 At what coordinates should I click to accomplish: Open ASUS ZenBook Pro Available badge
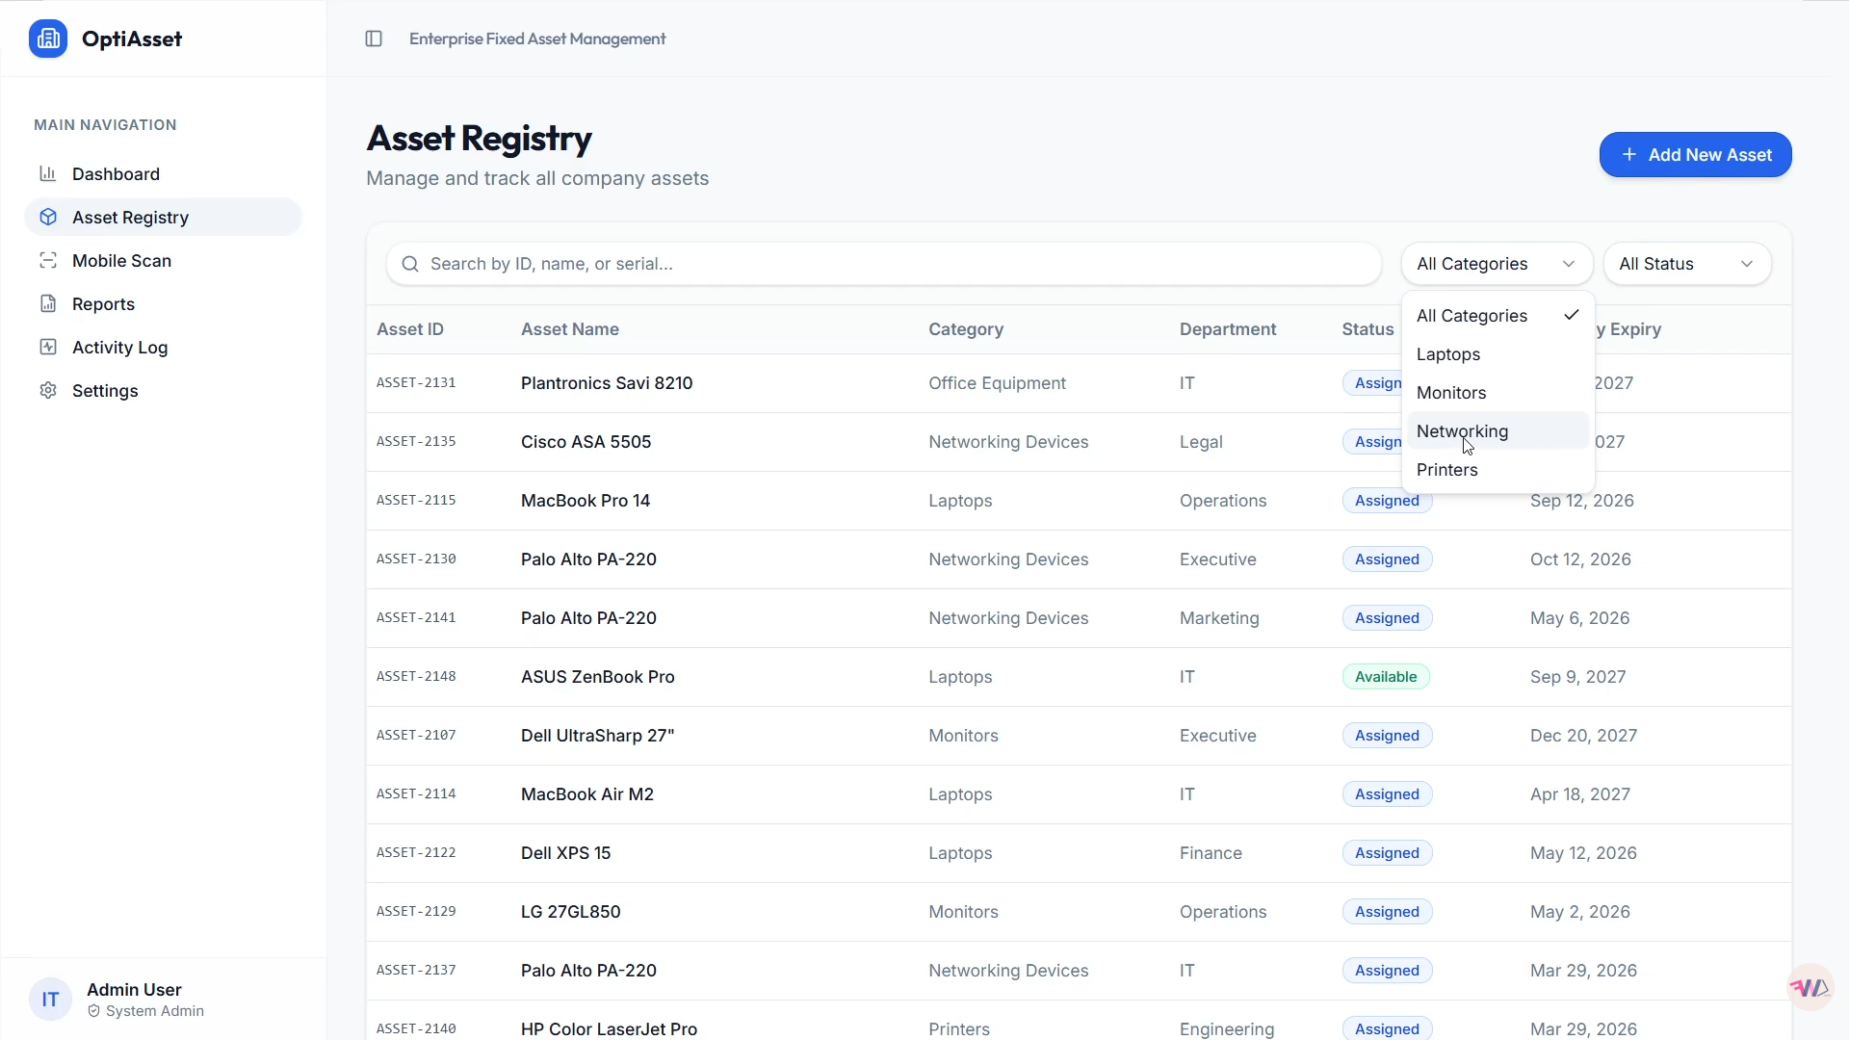tap(1386, 677)
